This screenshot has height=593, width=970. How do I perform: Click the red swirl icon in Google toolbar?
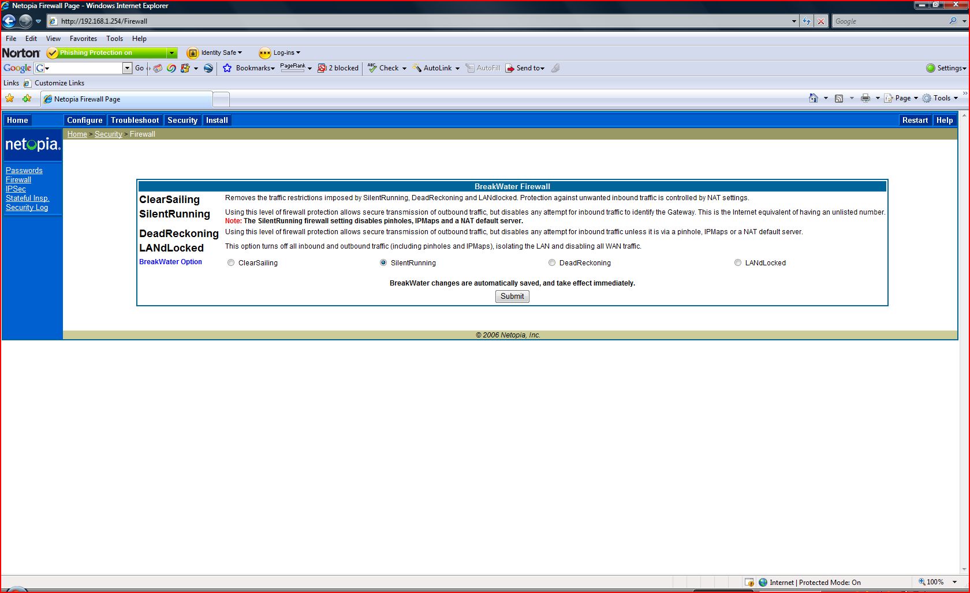click(x=171, y=68)
